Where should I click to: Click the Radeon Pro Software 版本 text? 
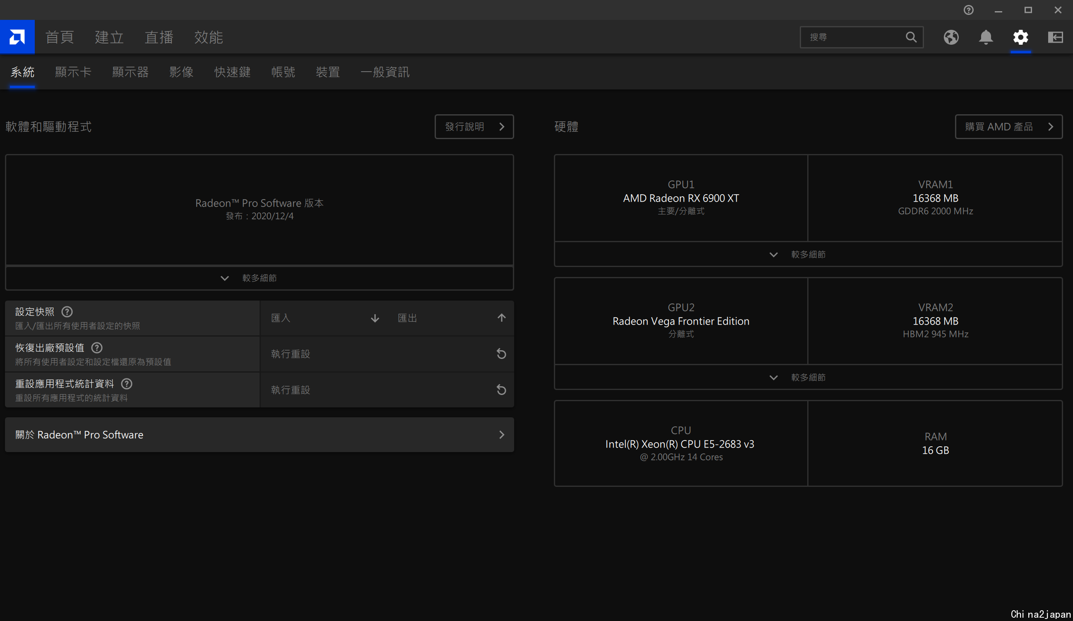click(x=259, y=203)
